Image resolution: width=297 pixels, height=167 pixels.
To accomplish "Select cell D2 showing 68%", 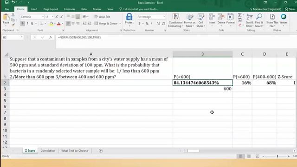I will (x=265, y=83).
